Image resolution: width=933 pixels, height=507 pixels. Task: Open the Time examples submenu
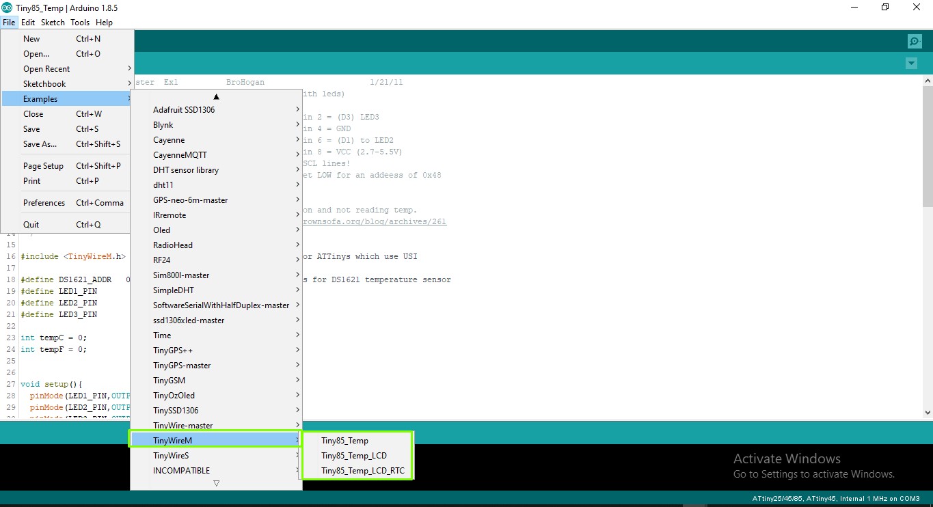216,335
